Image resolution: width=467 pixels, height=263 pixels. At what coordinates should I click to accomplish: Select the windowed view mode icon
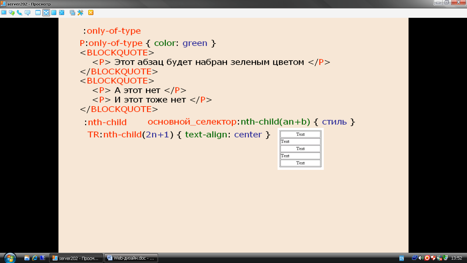38,13
